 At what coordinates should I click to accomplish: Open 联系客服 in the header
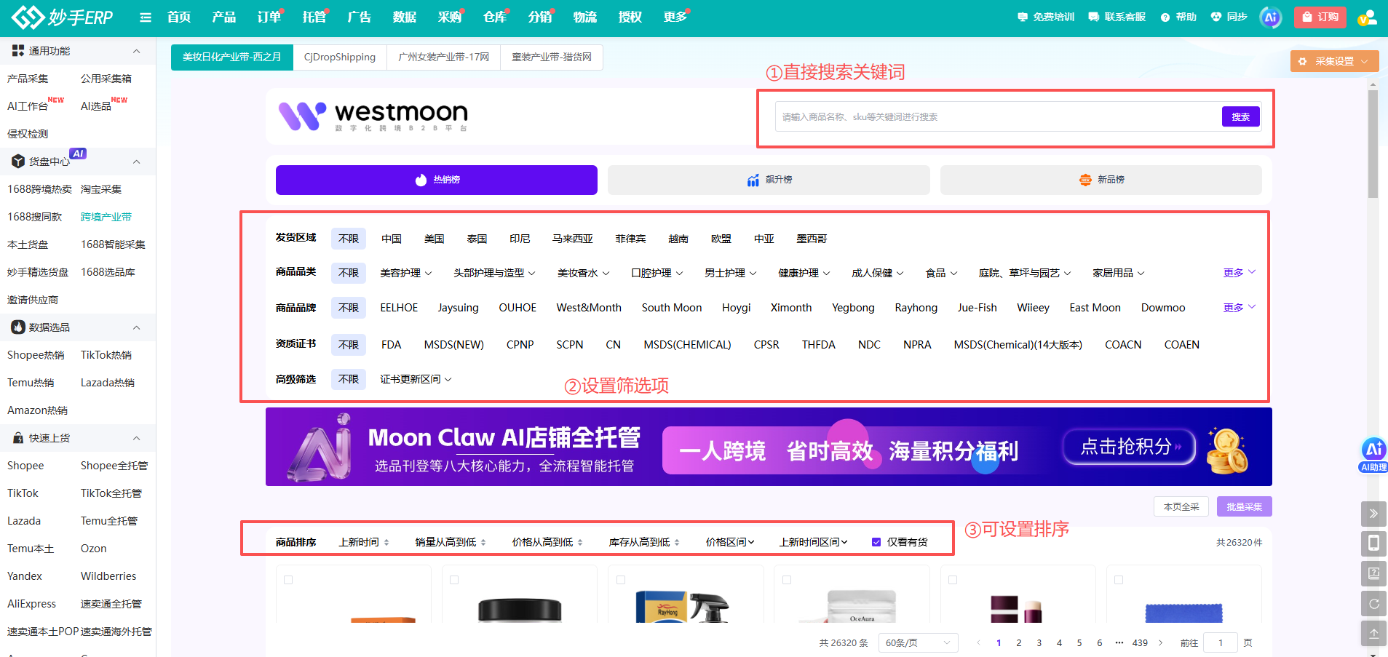click(x=1117, y=17)
